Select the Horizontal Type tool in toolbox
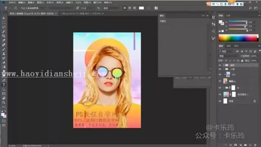The image size is (261, 147). pos(4,85)
